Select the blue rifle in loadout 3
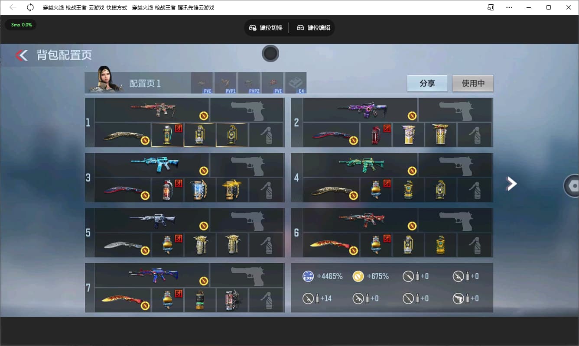Image resolution: width=579 pixels, height=346 pixels. pyautogui.click(x=152, y=165)
